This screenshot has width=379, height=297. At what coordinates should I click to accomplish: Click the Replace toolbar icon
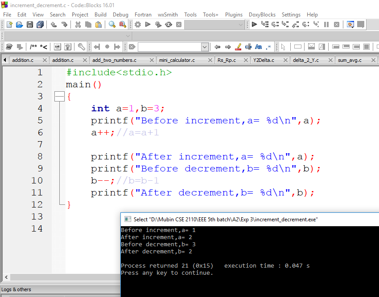click(x=122, y=24)
